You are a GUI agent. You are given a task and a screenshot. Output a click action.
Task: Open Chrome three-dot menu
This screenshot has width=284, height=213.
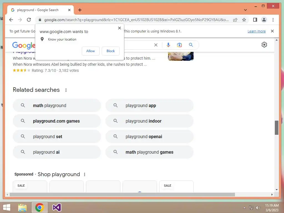point(273,20)
